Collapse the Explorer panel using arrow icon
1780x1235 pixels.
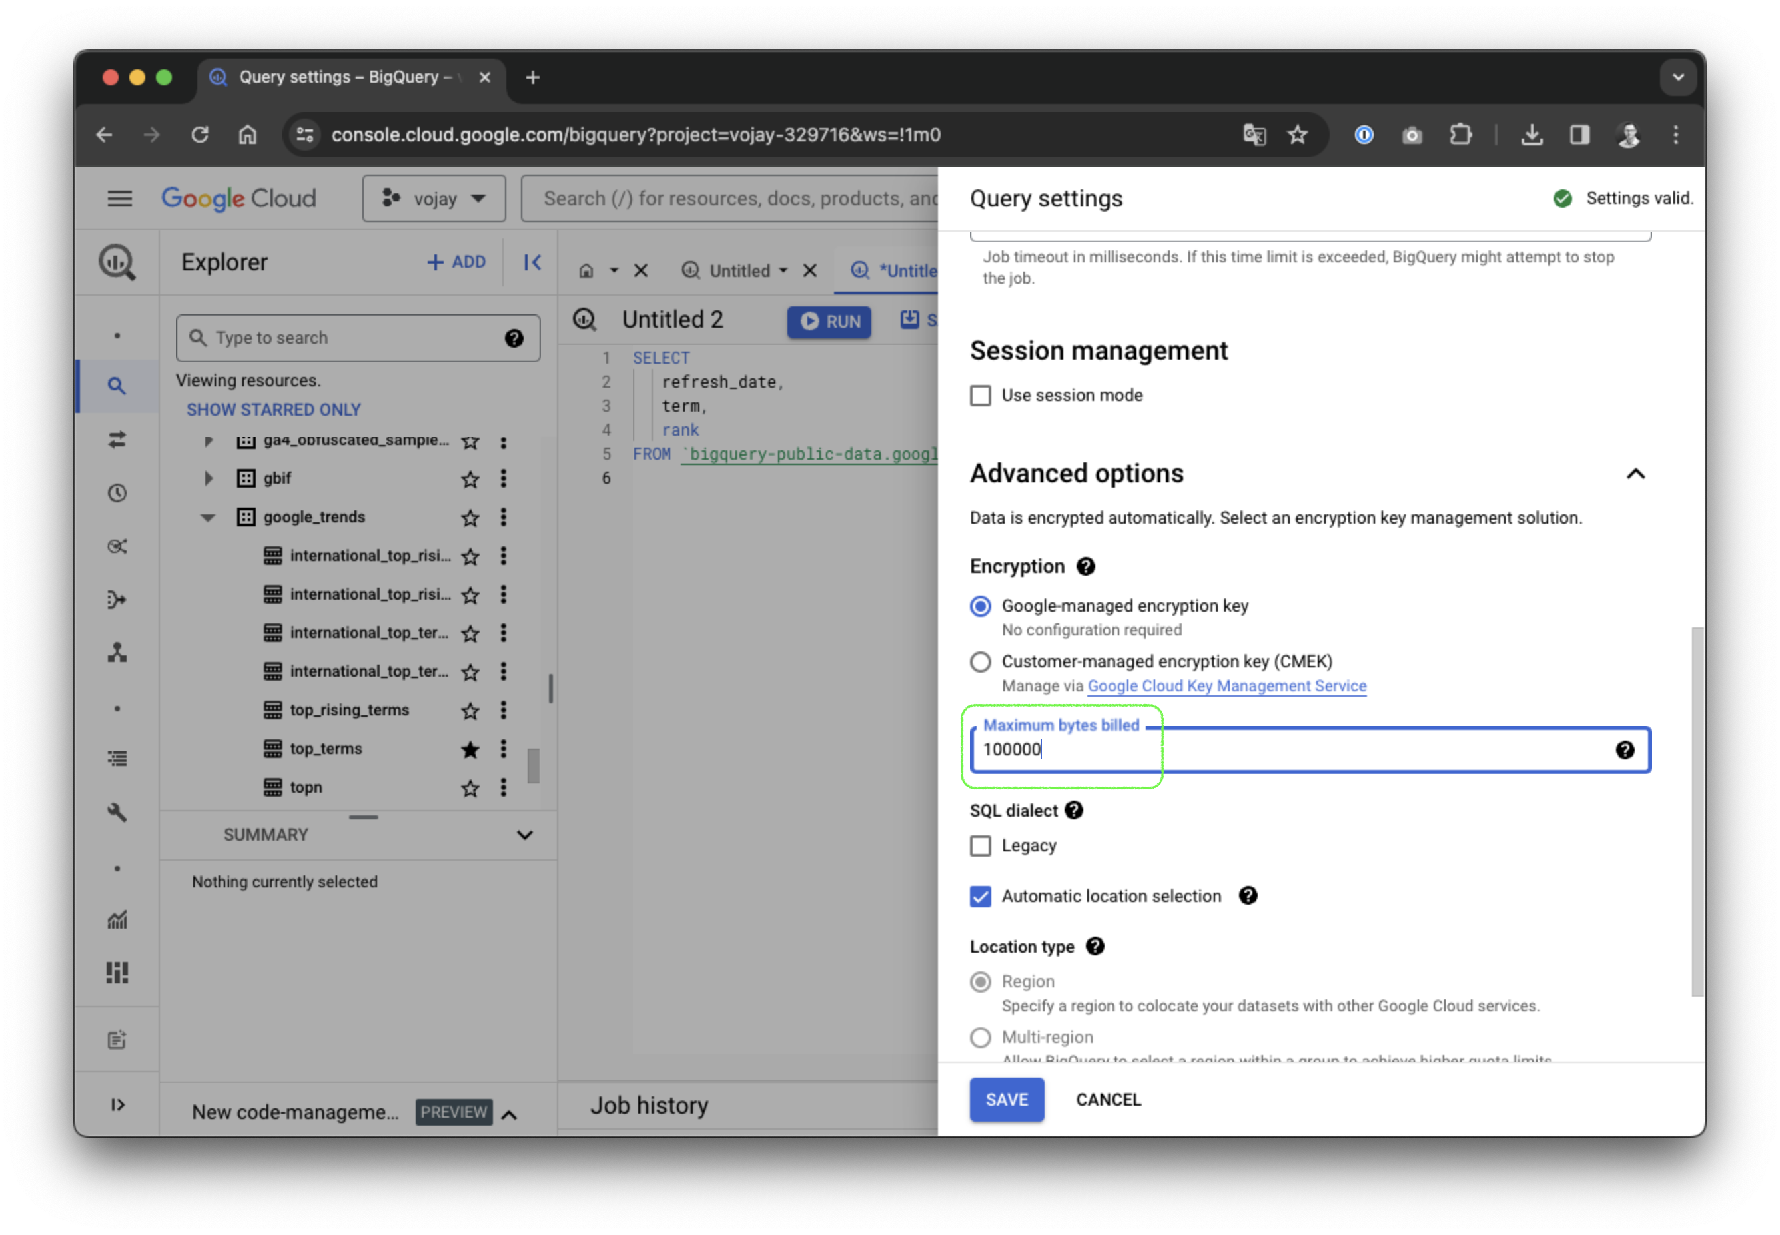tap(532, 262)
